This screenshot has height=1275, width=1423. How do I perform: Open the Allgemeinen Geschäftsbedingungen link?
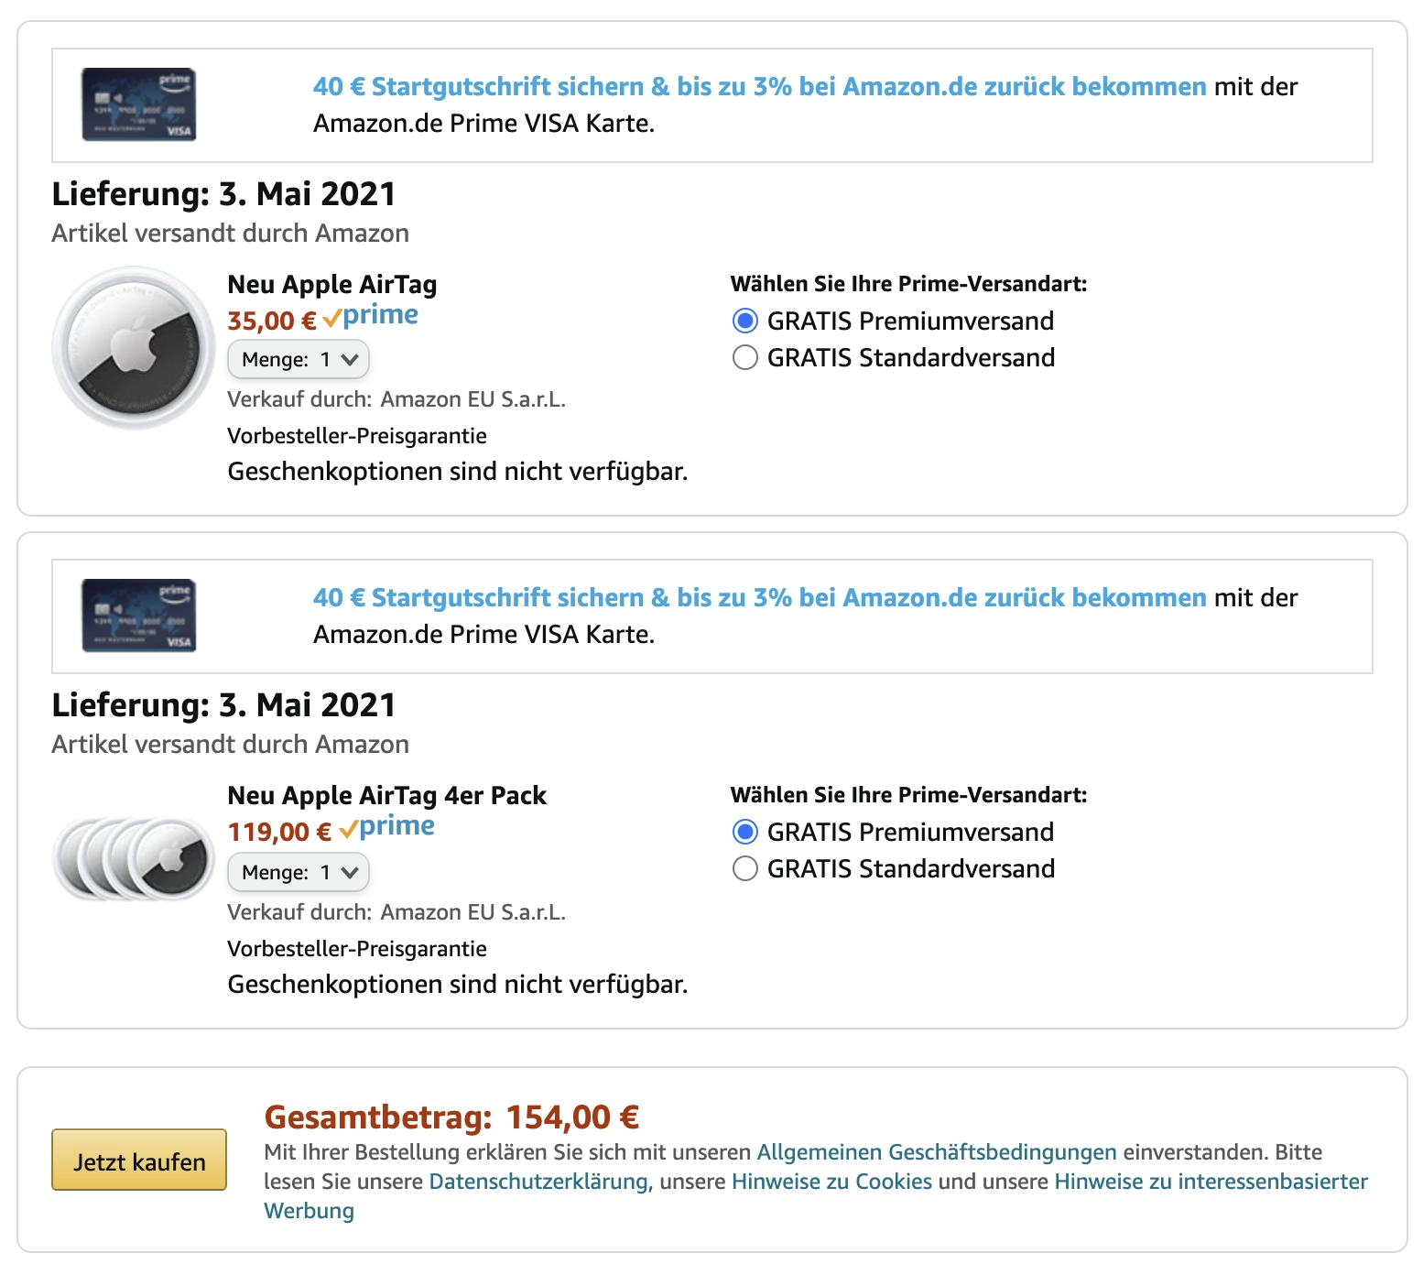pos(936,1152)
